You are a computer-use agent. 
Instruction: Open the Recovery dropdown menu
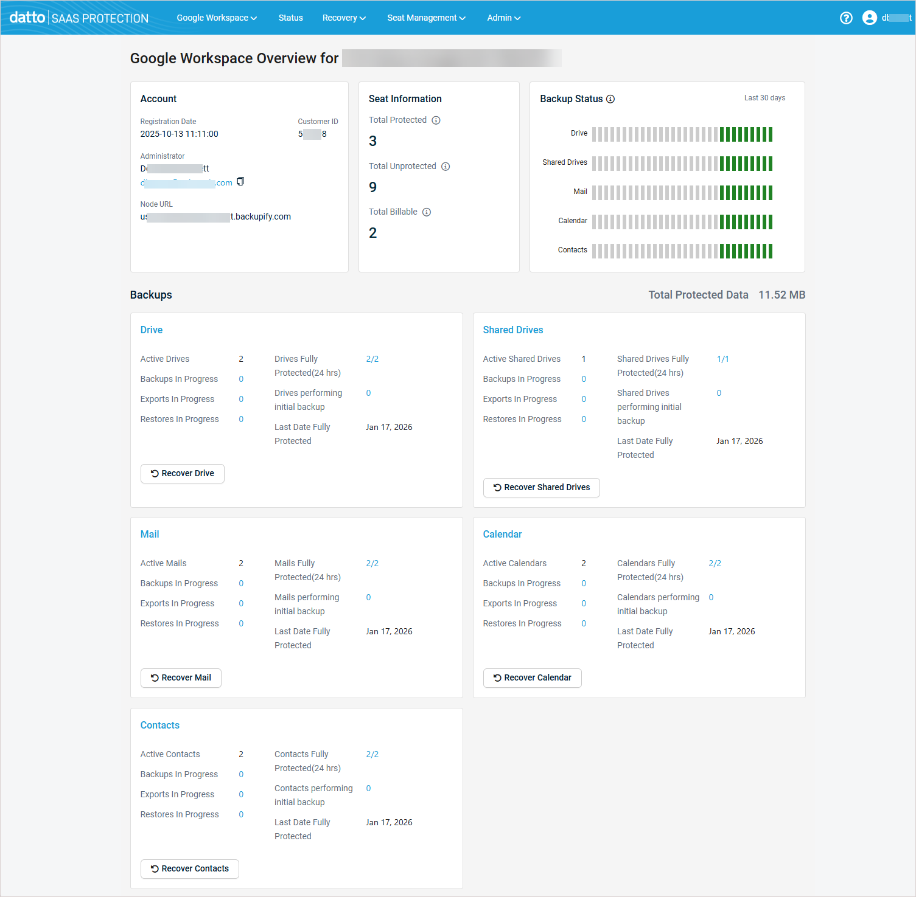344,18
